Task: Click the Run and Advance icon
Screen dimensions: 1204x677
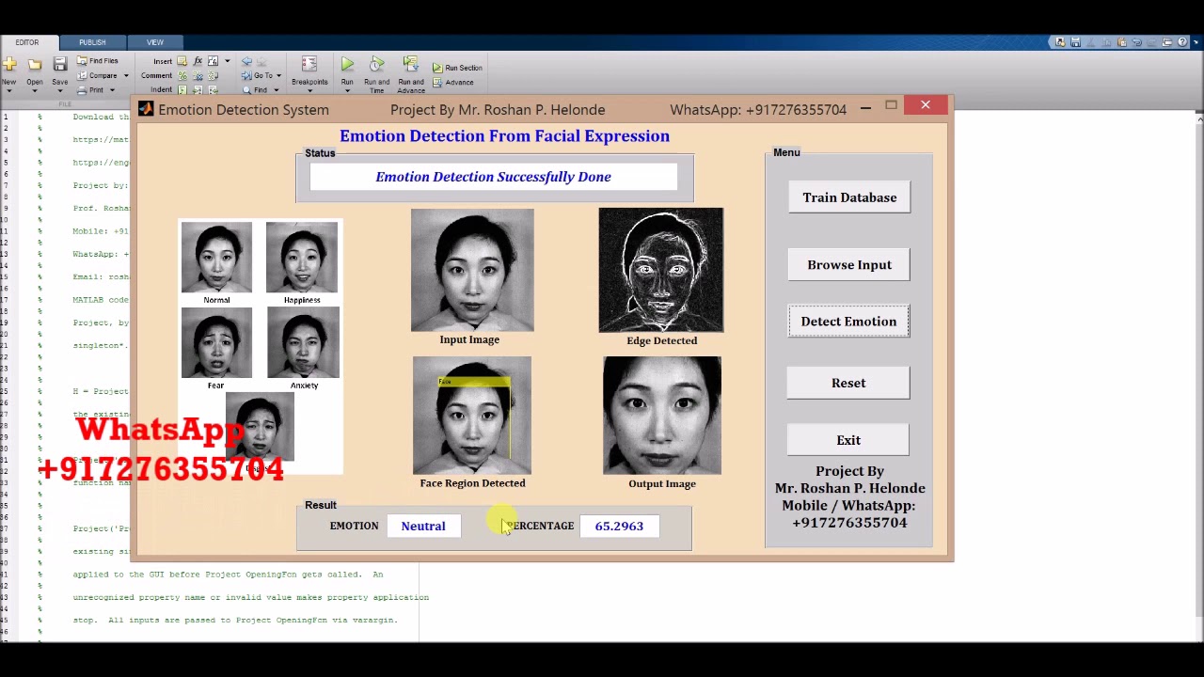Action: pyautogui.click(x=410, y=65)
